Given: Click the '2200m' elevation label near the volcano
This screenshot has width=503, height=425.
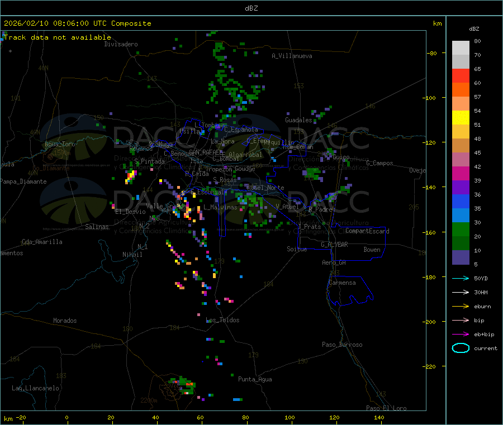Looking at the screenshot, I should click(x=149, y=400).
